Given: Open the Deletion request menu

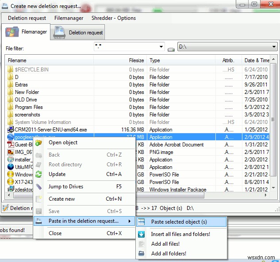Looking at the screenshot, I should click(x=27, y=18).
